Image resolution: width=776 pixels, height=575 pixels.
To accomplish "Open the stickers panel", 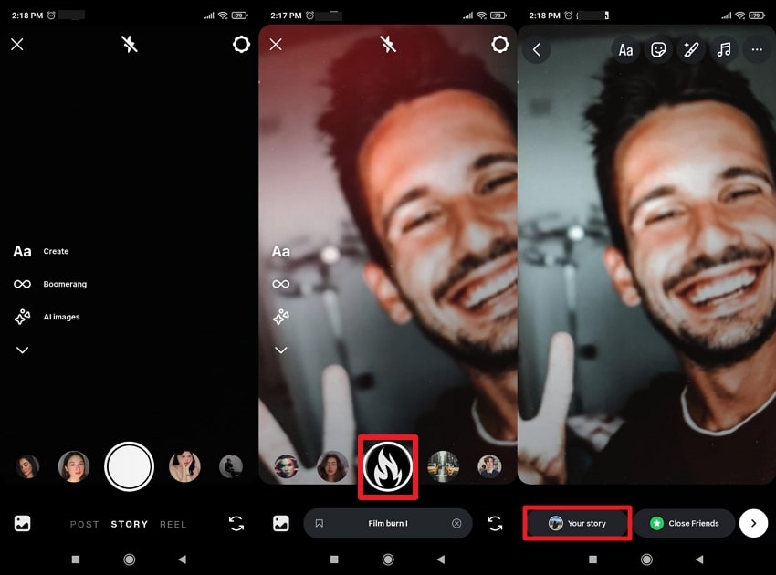I will [659, 50].
